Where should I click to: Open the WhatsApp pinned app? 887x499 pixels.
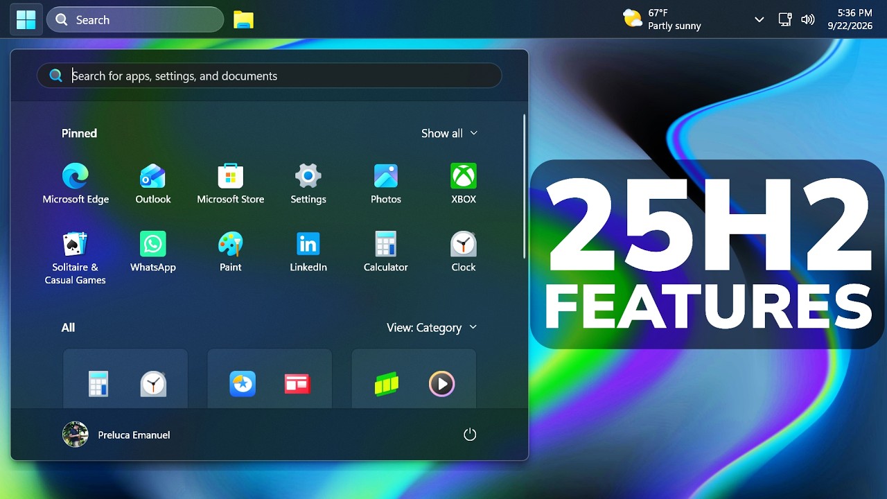(153, 252)
